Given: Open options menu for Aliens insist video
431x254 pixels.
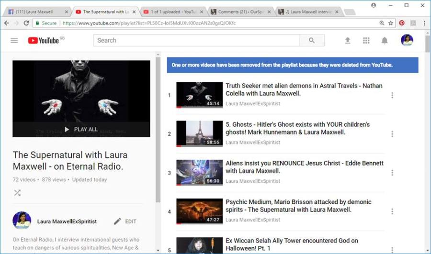Looking at the screenshot, I should pos(392,173).
